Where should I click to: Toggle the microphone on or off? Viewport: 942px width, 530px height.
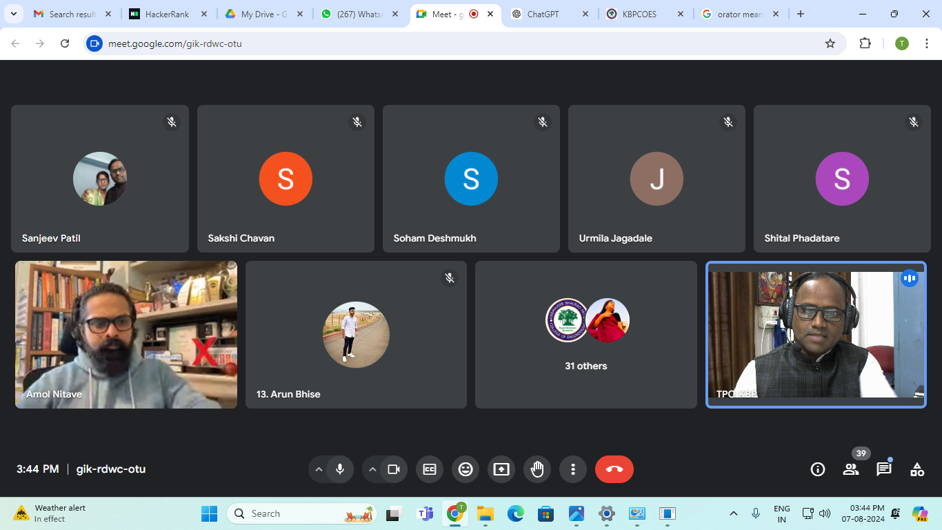340,469
